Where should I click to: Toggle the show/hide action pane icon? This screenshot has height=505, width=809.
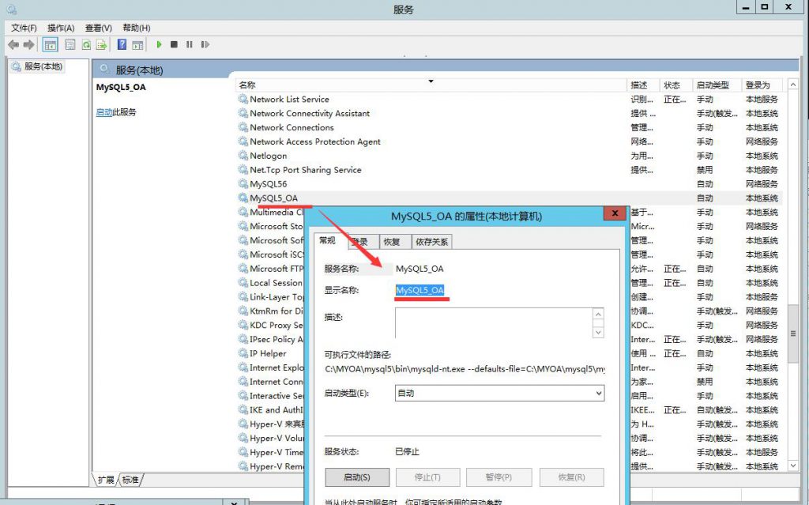(137, 45)
